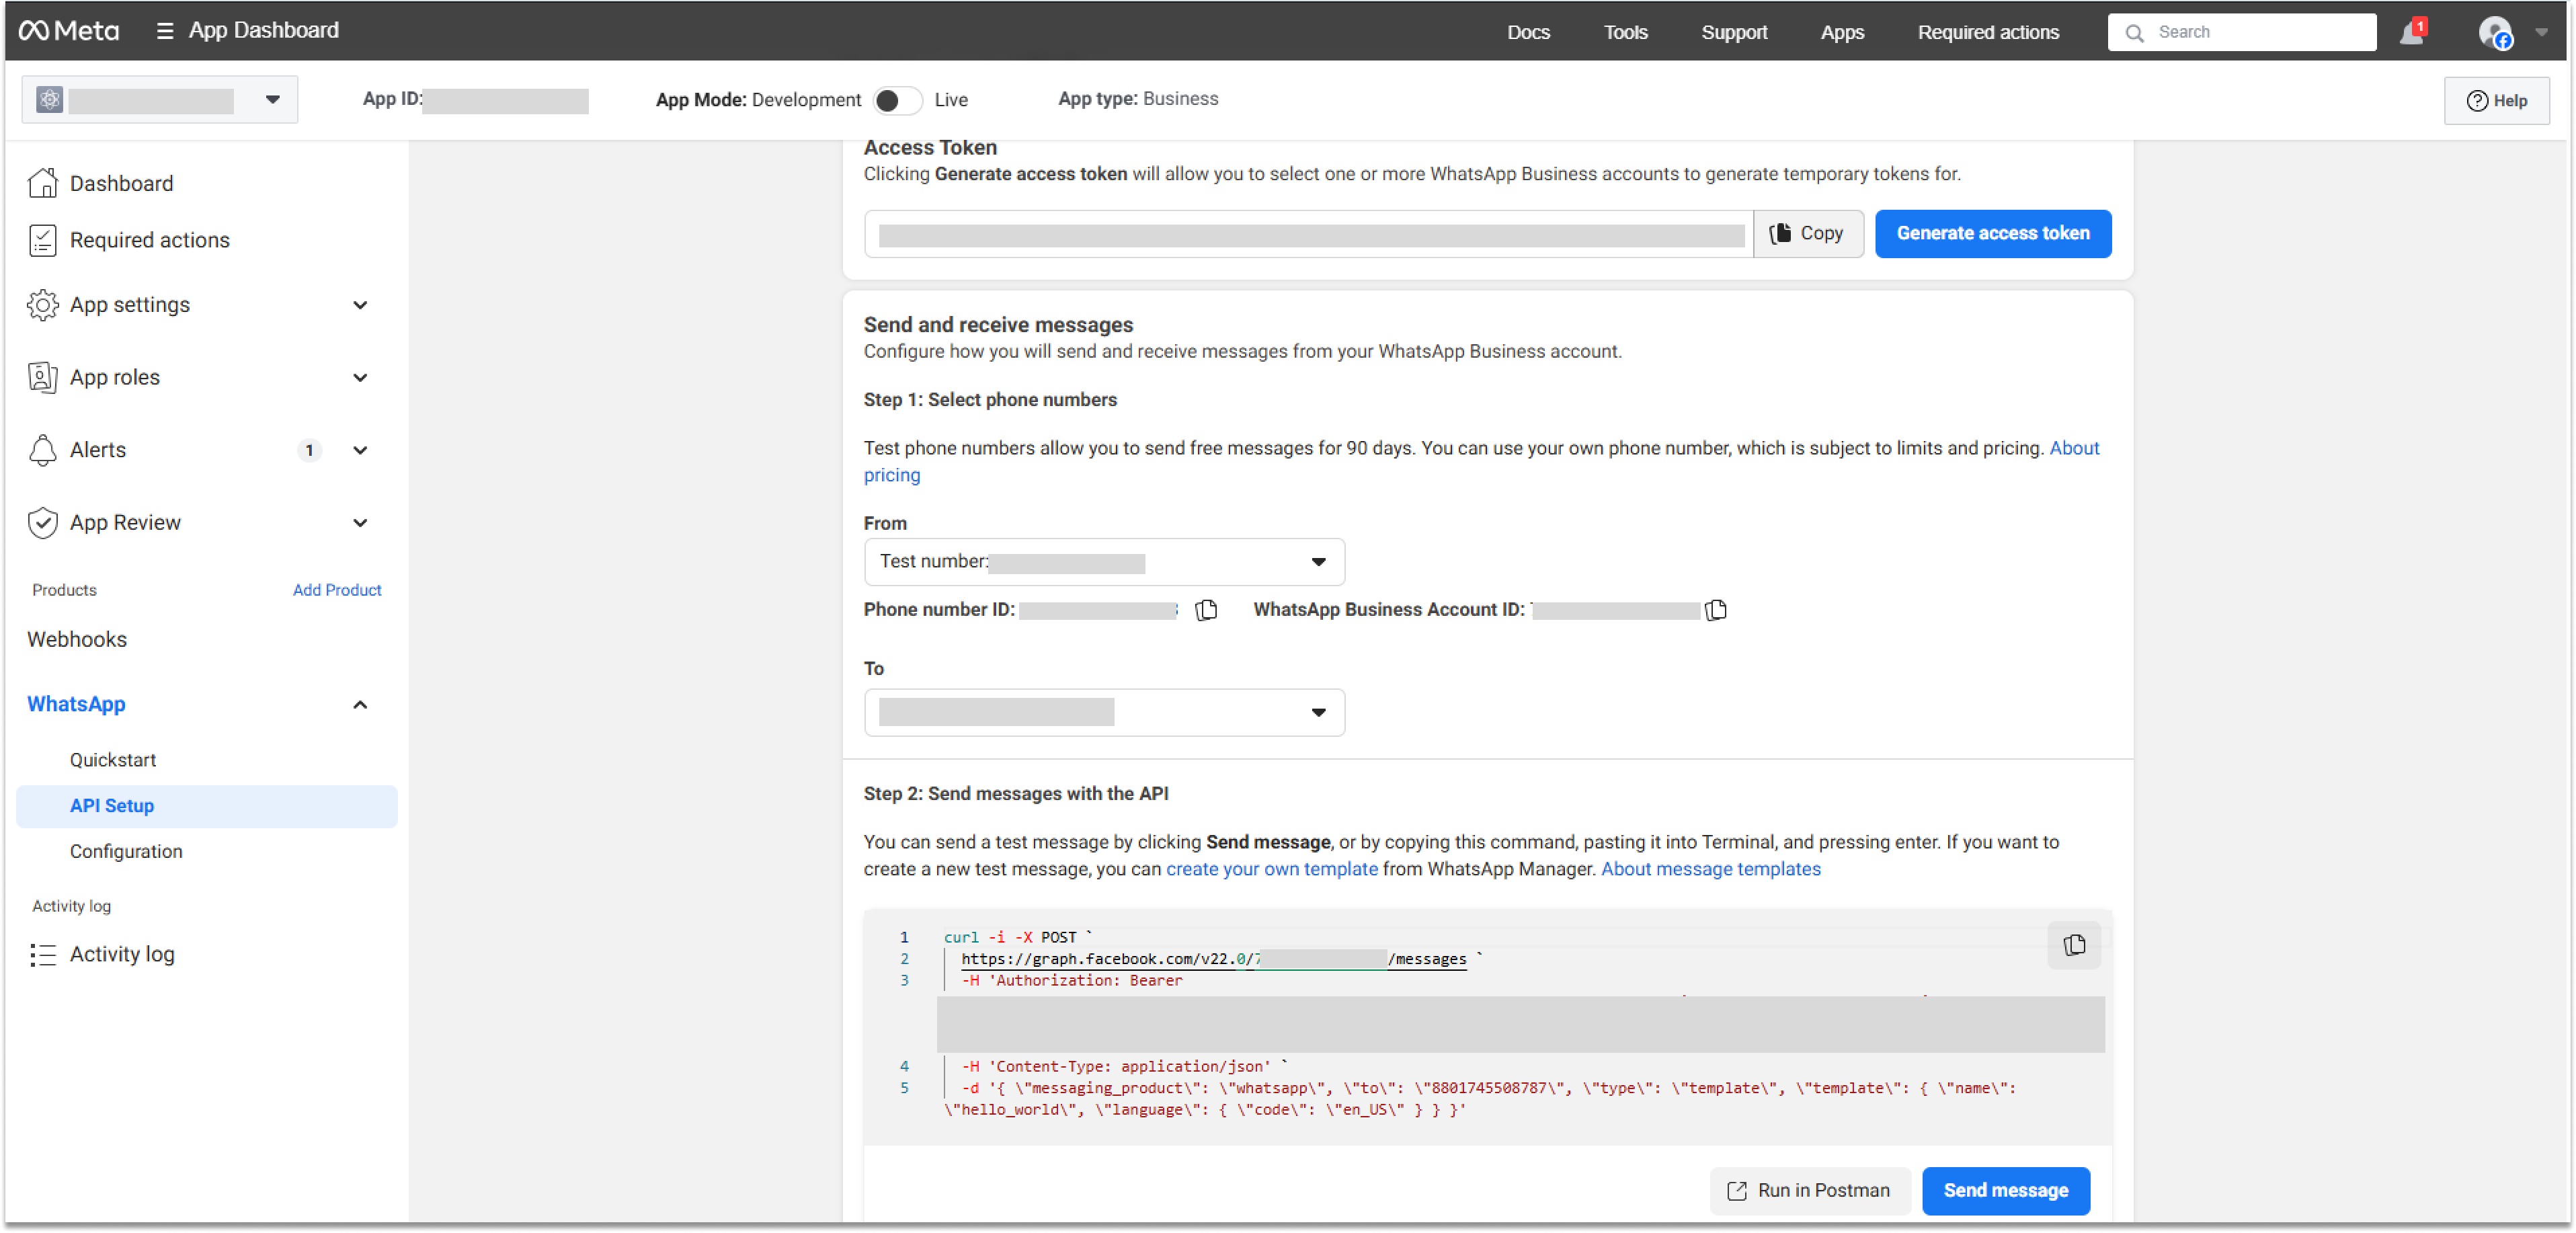This screenshot has height=1233, width=2576.
Task: Copy the curl code snippet
Action: (x=2074, y=945)
